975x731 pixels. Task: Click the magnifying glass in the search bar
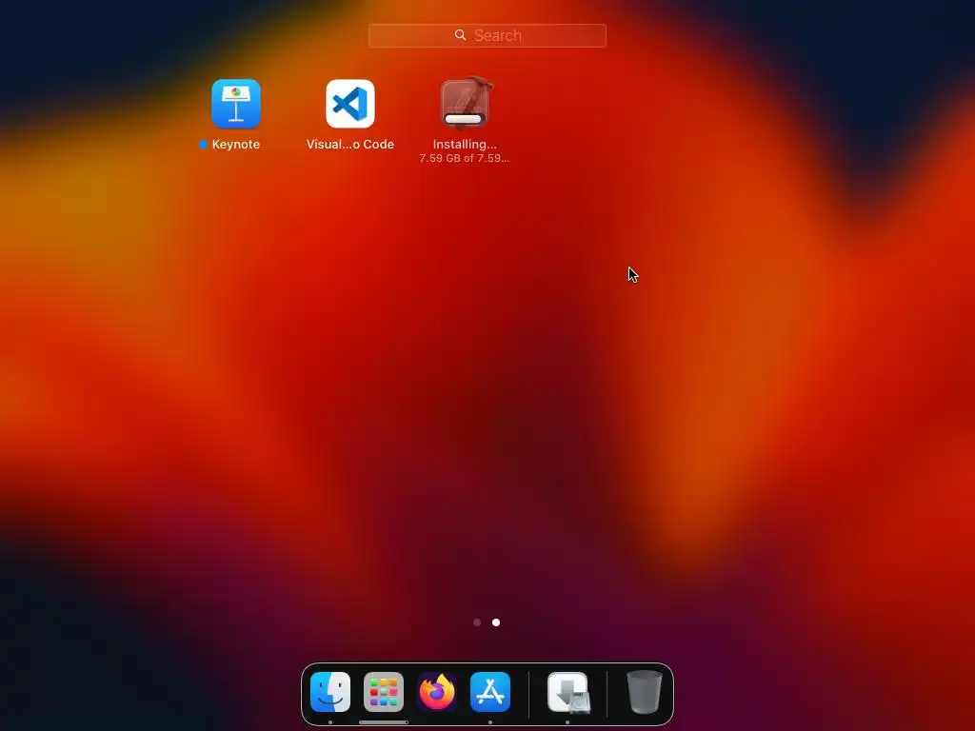[460, 35]
